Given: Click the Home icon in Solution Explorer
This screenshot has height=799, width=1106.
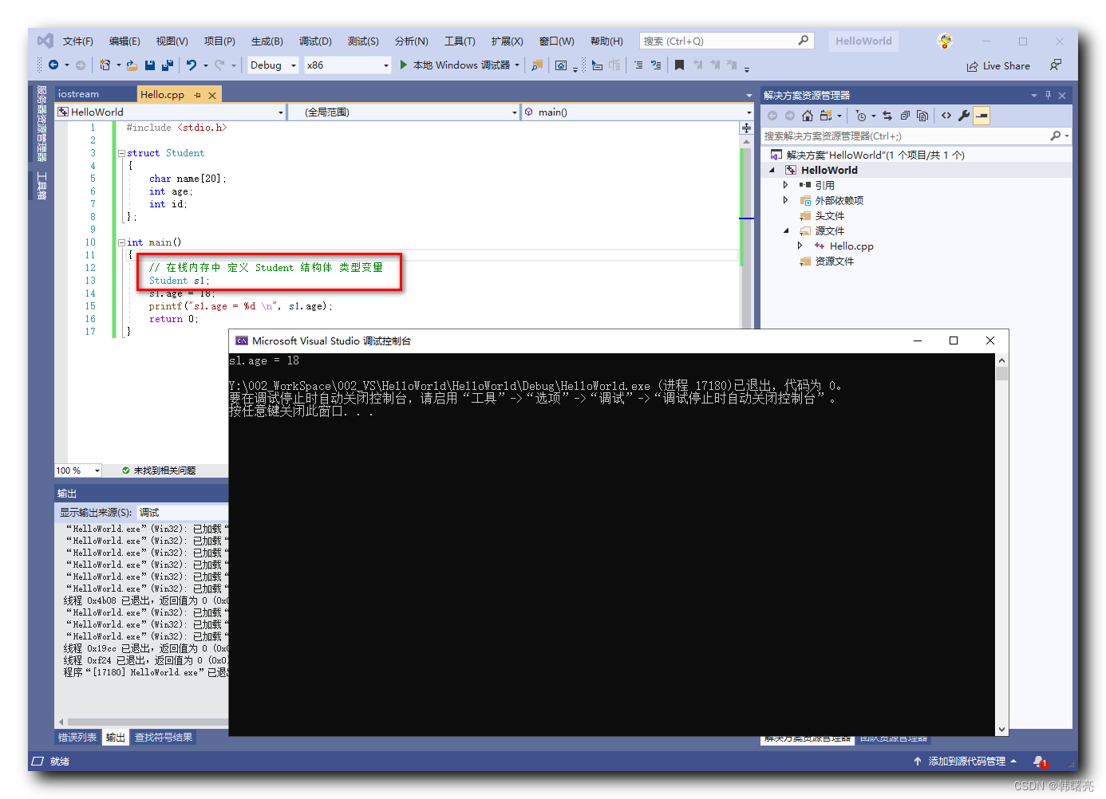Looking at the screenshot, I should (808, 116).
